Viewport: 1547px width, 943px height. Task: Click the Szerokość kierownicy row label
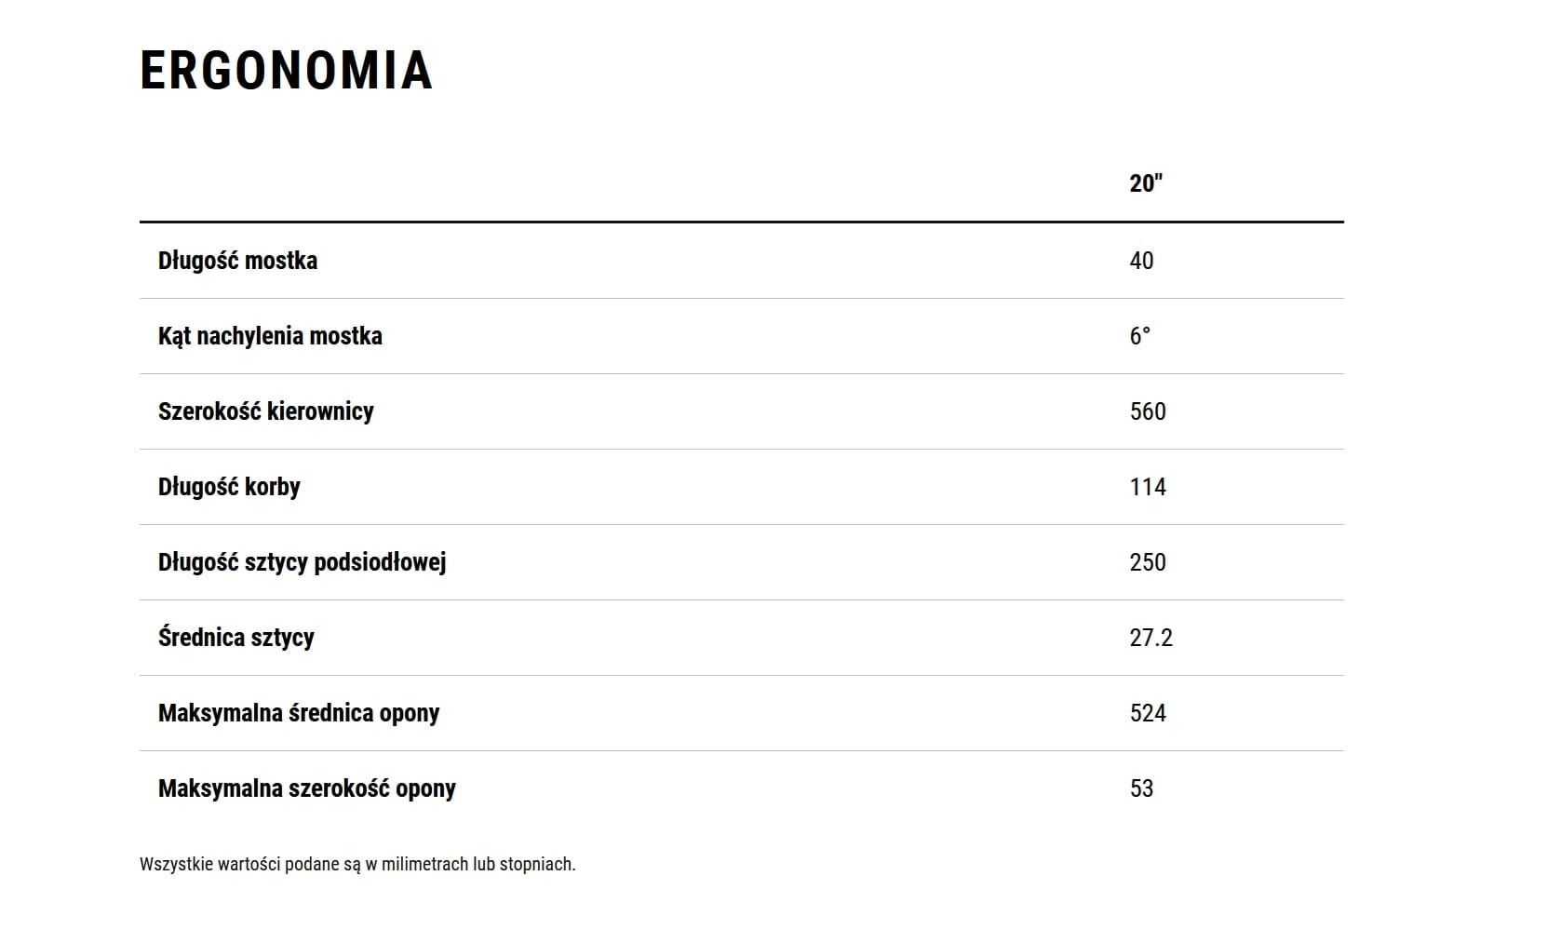[x=265, y=411]
